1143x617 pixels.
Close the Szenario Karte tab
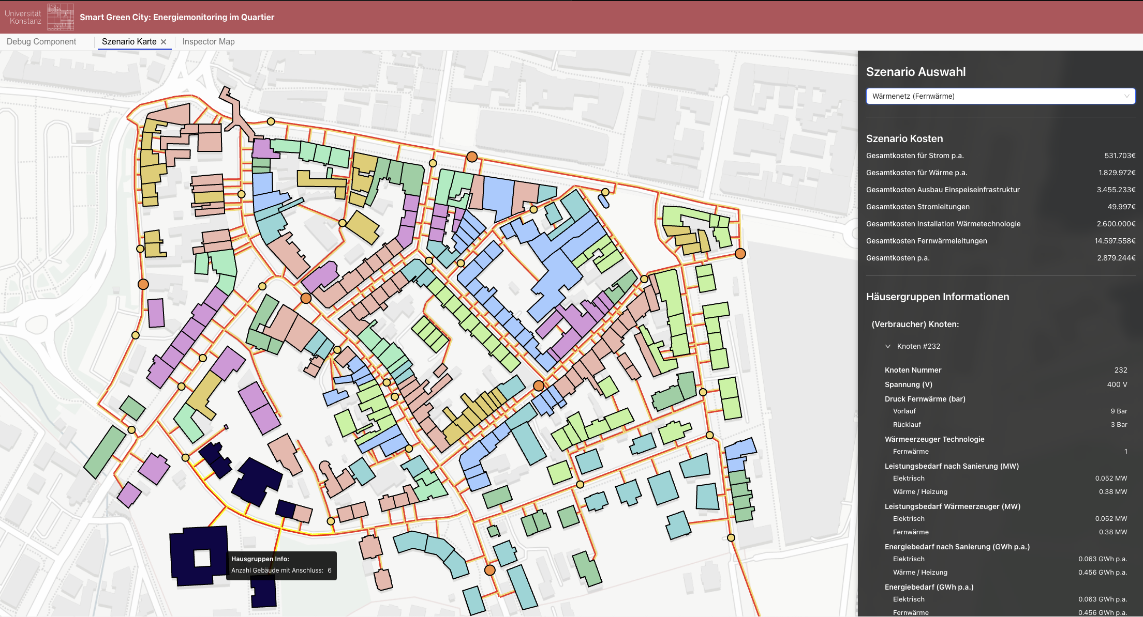164,42
